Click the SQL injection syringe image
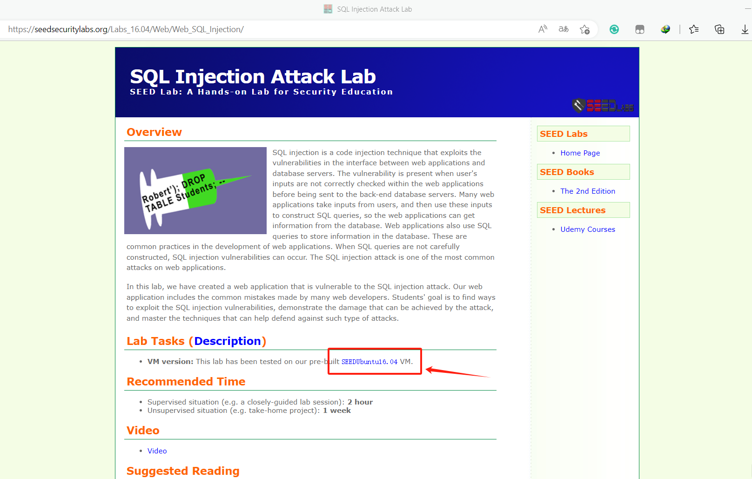This screenshot has width=752, height=479. tap(195, 190)
